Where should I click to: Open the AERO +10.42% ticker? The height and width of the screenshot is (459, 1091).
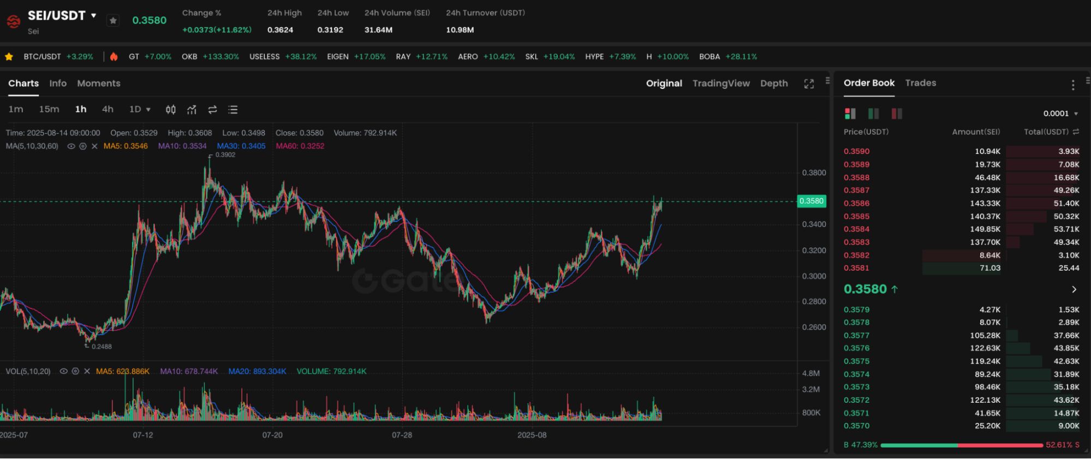[x=486, y=57]
